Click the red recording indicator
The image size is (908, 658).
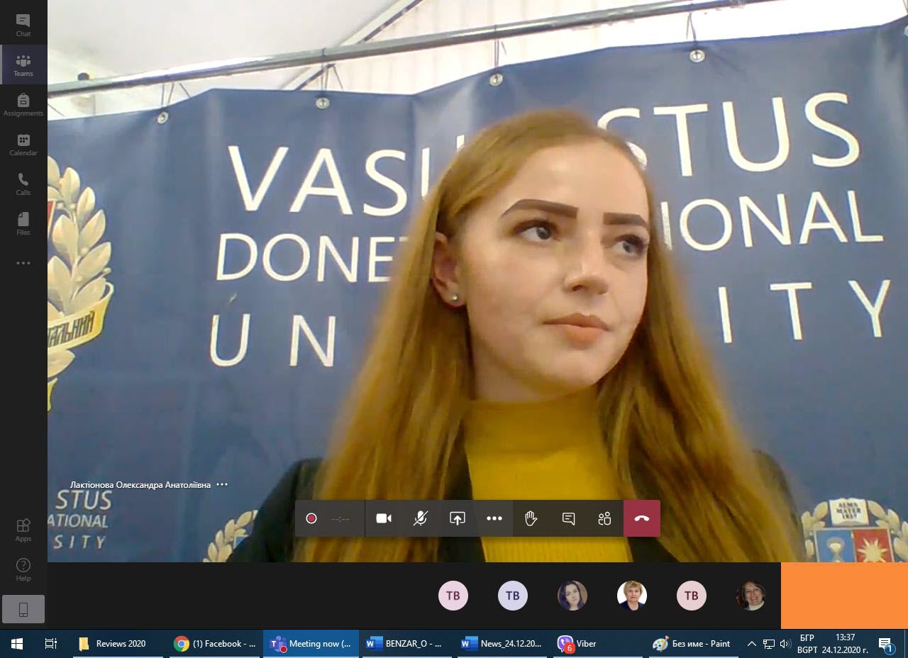point(311,518)
